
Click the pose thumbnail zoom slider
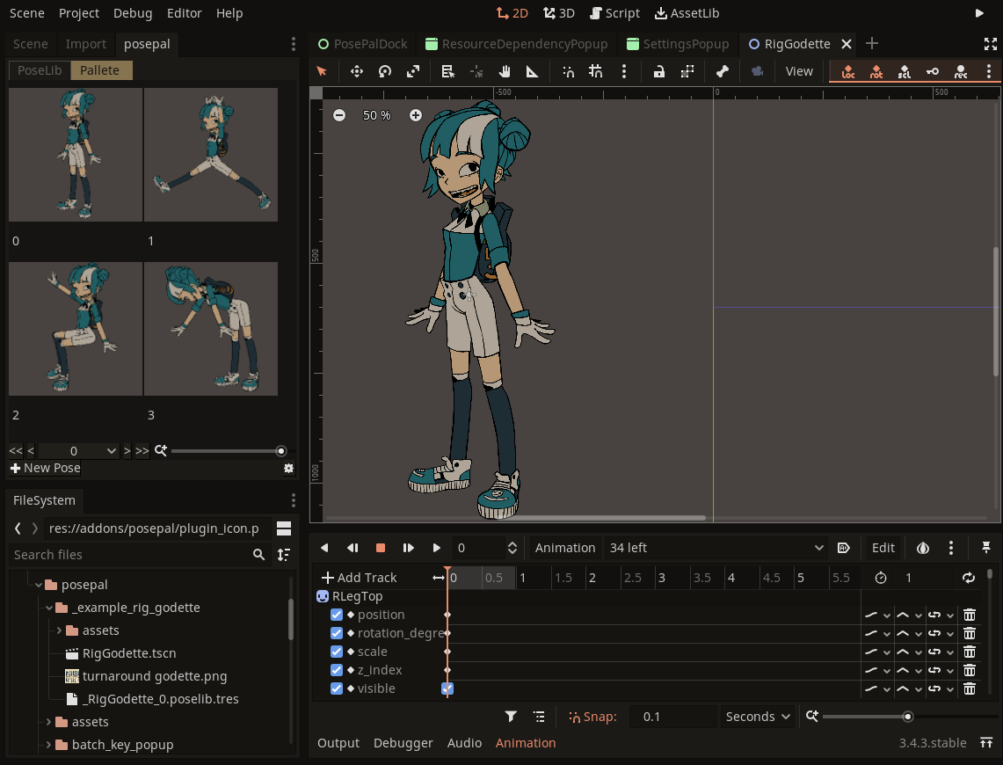226,451
